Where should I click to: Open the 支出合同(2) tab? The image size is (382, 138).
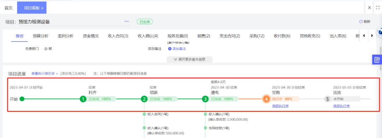coord(230,36)
